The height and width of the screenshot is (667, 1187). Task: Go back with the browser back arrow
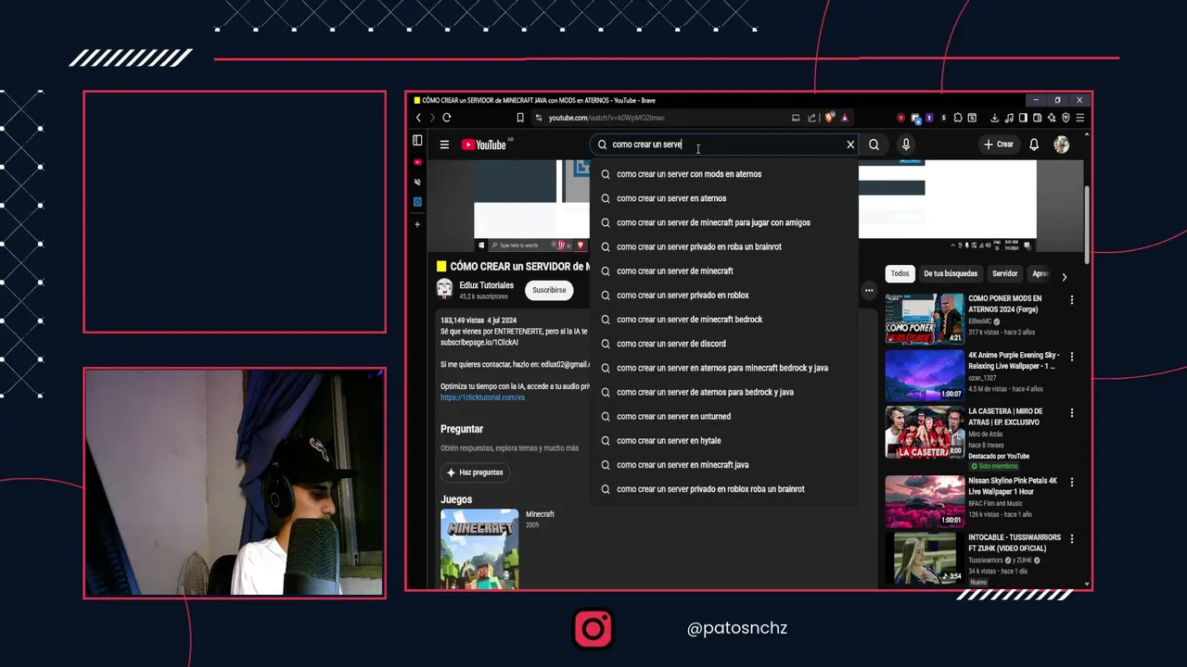click(418, 118)
